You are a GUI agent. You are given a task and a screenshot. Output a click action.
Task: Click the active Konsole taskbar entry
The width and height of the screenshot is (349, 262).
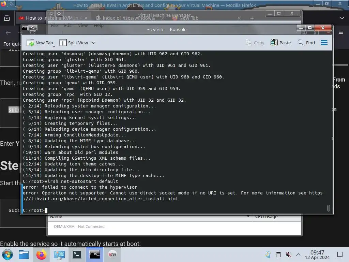(95, 254)
